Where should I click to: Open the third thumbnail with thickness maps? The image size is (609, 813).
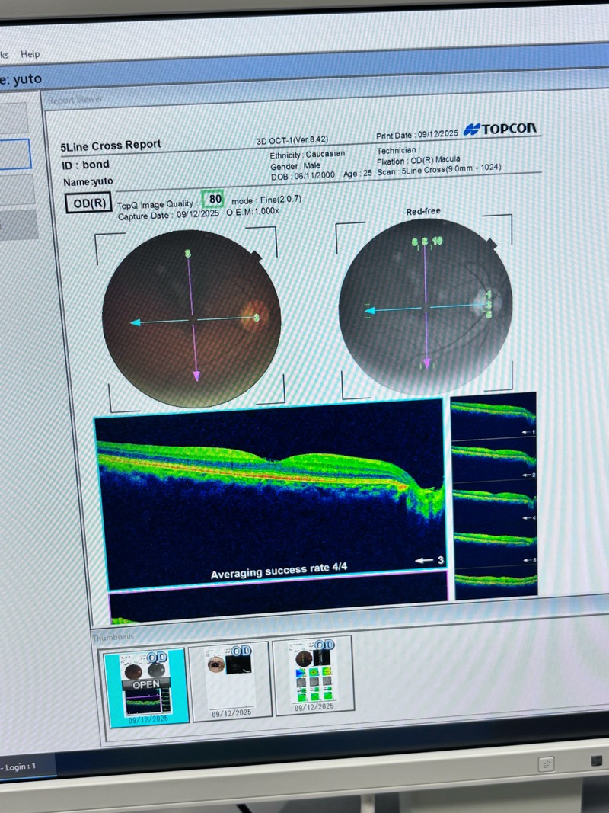[313, 675]
